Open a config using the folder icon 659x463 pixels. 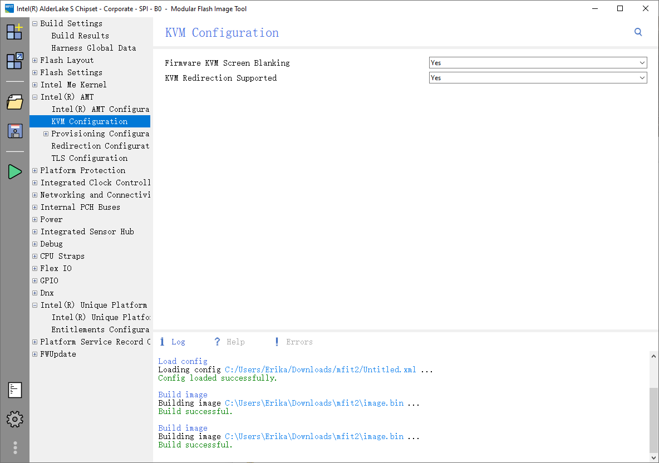[14, 102]
